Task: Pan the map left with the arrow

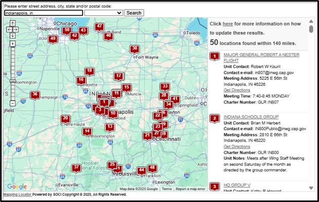Action: tap(9, 30)
